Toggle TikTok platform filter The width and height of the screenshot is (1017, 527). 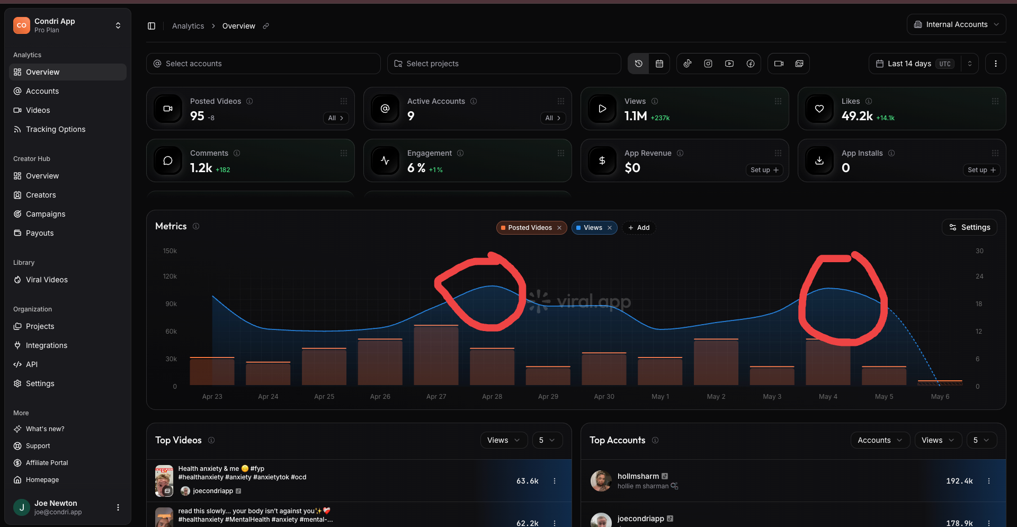[x=688, y=64]
